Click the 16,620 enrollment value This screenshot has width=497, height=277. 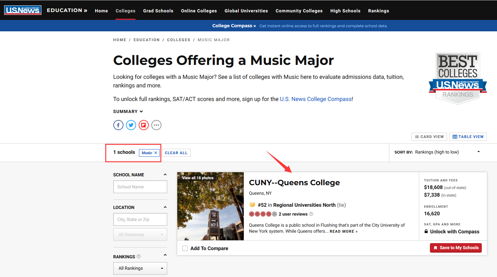point(432,214)
